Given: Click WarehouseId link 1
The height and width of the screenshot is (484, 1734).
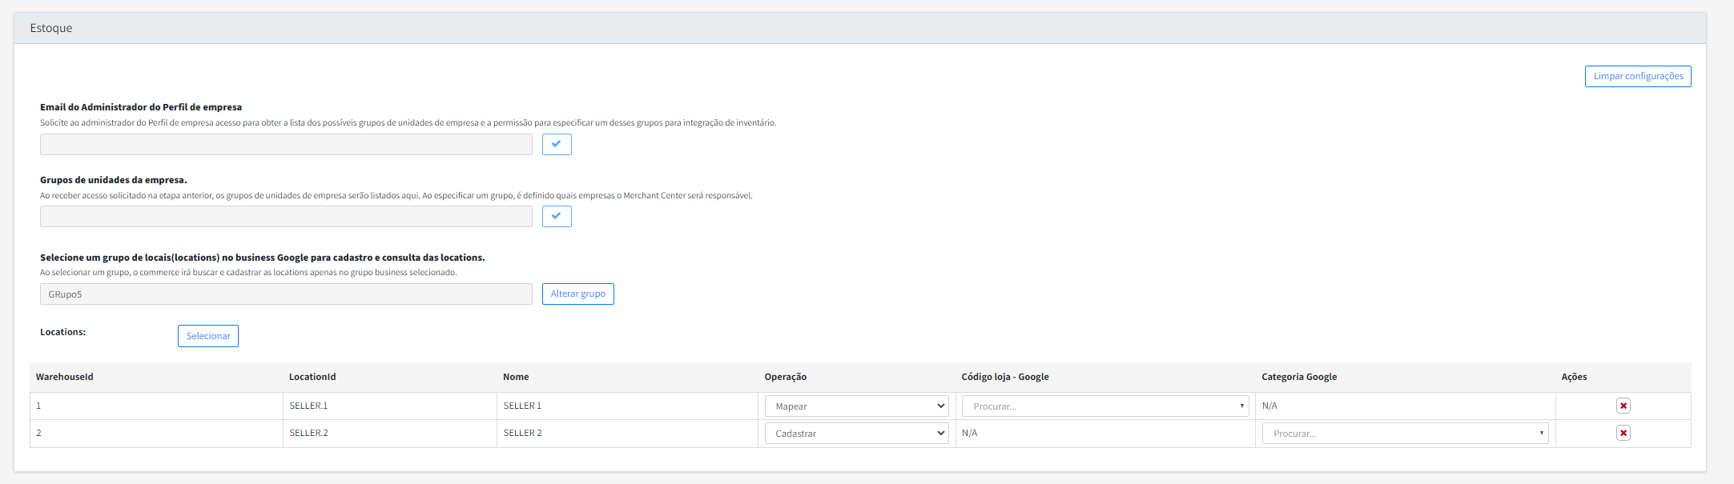Looking at the screenshot, I should [38, 406].
